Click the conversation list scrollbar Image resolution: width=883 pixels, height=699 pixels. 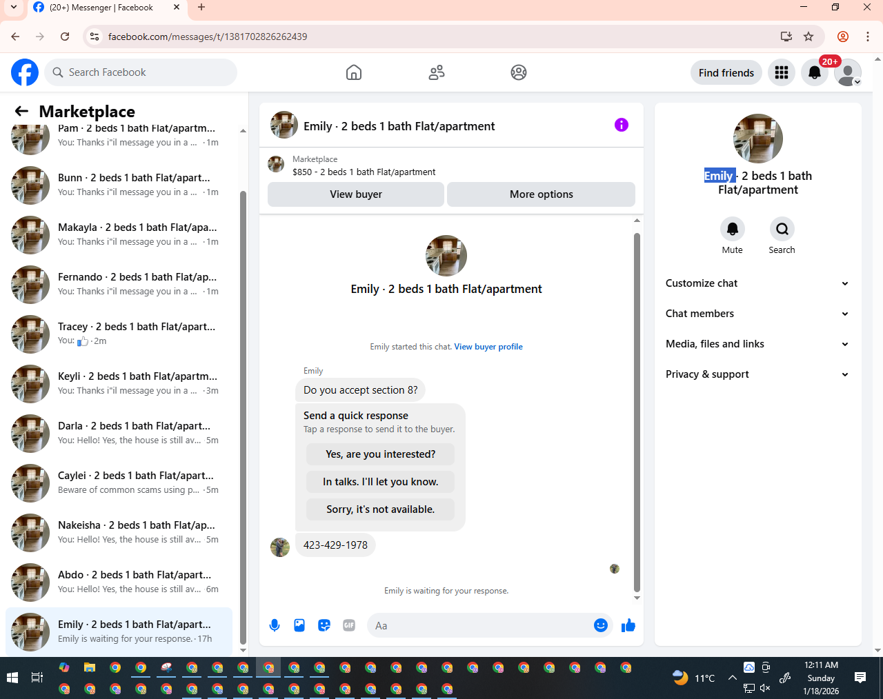(243, 417)
